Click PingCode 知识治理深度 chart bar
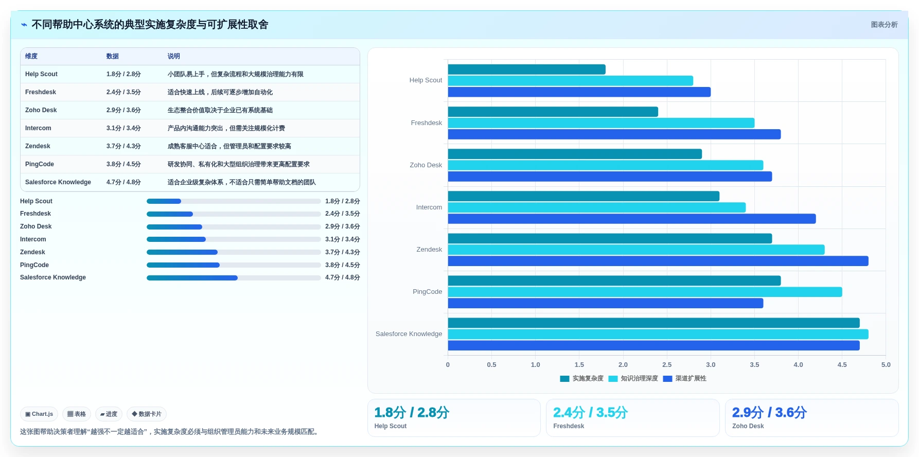 [x=645, y=292]
